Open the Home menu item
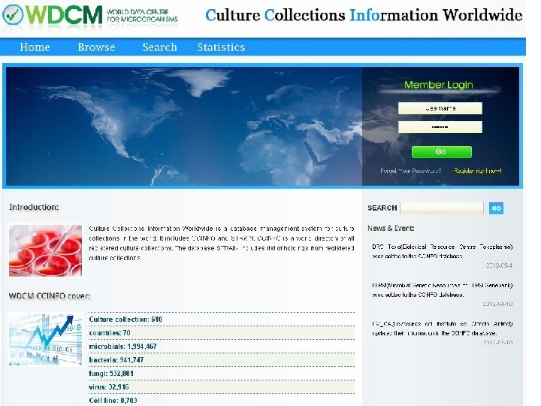This screenshot has height=406, width=541. pyautogui.click(x=35, y=47)
